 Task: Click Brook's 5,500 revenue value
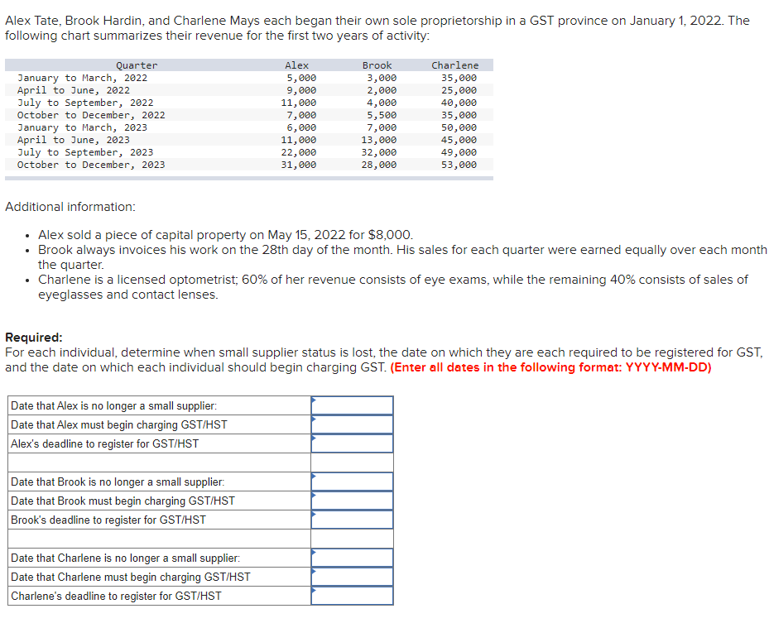click(382, 115)
